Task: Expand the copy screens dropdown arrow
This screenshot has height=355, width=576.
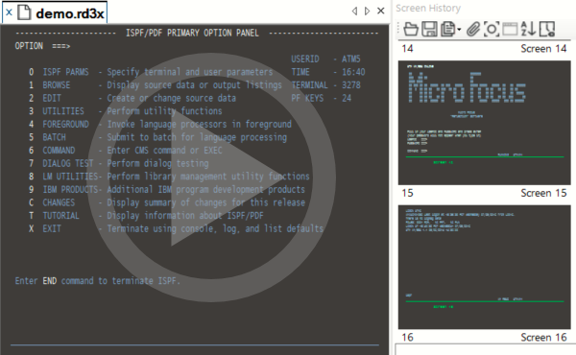Action: pyautogui.click(x=459, y=30)
